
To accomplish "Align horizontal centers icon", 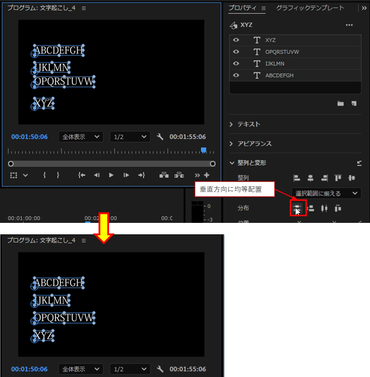I will (x=310, y=178).
